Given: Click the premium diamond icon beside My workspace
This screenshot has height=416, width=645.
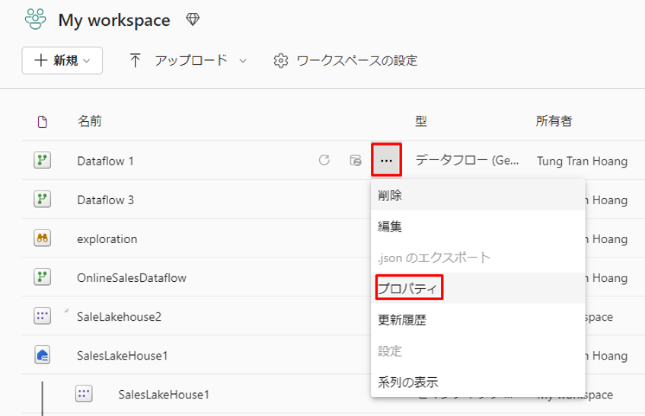Looking at the screenshot, I should click(193, 21).
